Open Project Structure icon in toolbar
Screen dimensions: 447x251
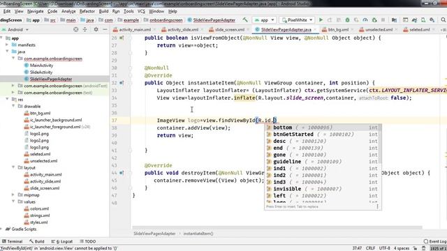[x=394, y=20]
